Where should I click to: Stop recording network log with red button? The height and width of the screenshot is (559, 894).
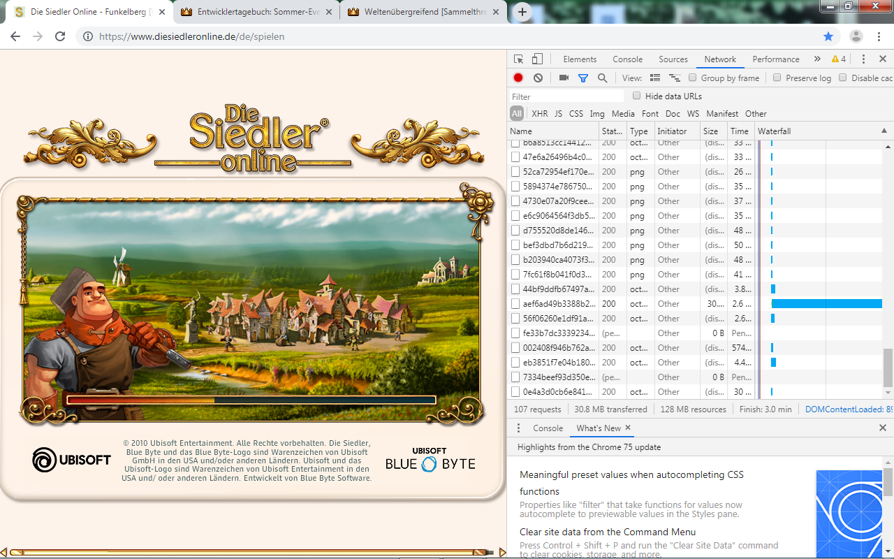pos(518,78)
